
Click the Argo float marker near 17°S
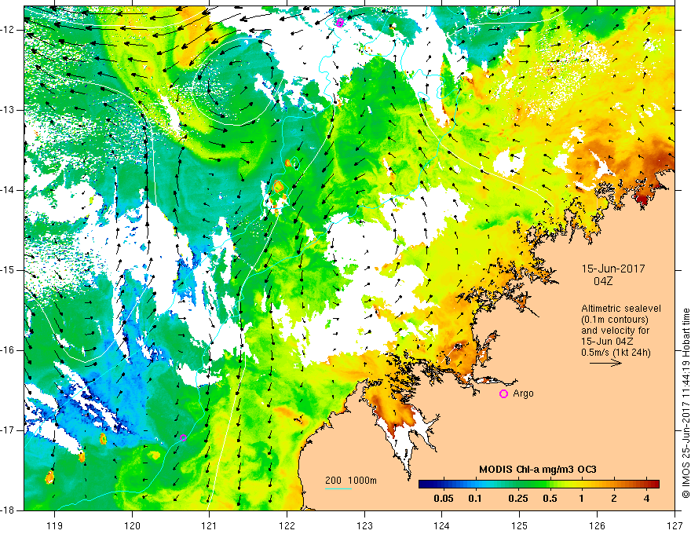coord(183,437)
